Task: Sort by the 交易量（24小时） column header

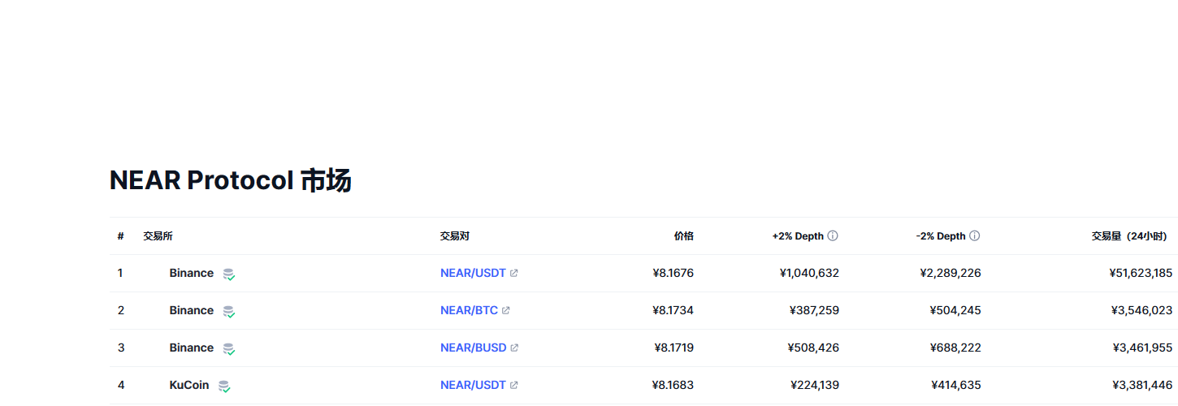Action: tap(1132, 236)
